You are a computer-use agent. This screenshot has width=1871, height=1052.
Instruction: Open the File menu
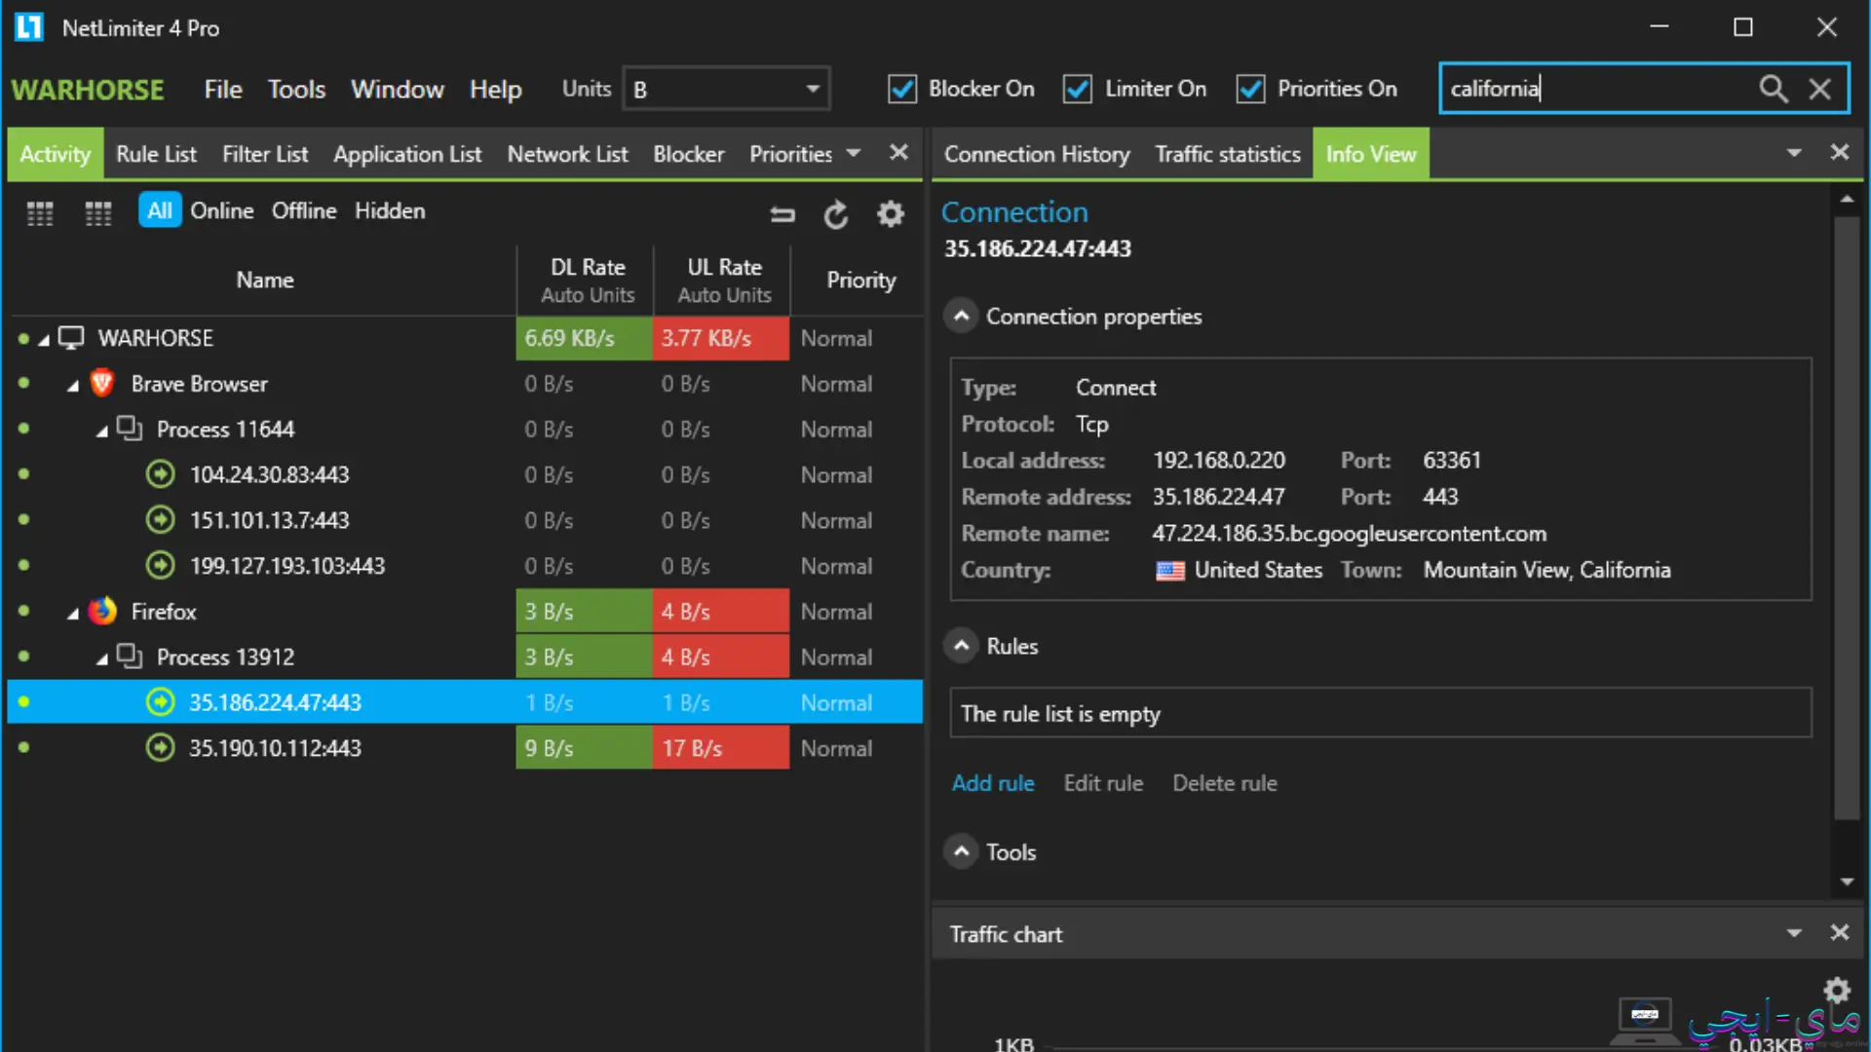[223, 89]
